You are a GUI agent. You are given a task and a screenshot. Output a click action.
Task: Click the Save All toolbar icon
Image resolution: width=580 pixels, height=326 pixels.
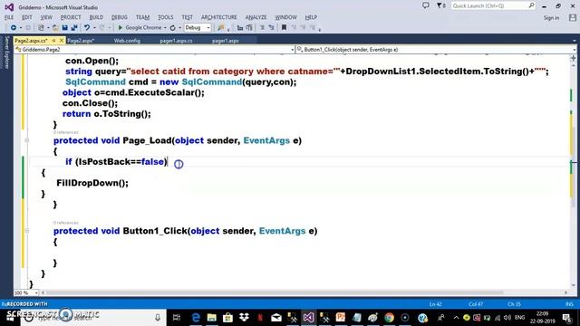pyautogui.click(x=74, y=28)
